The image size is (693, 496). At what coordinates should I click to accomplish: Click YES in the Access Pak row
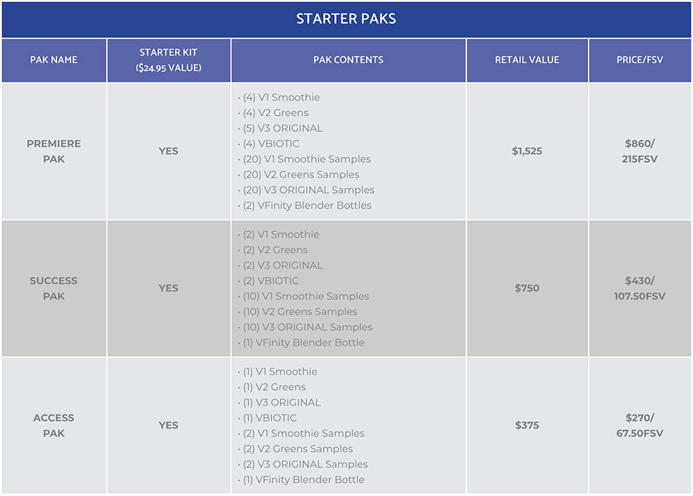click(168, 425)
